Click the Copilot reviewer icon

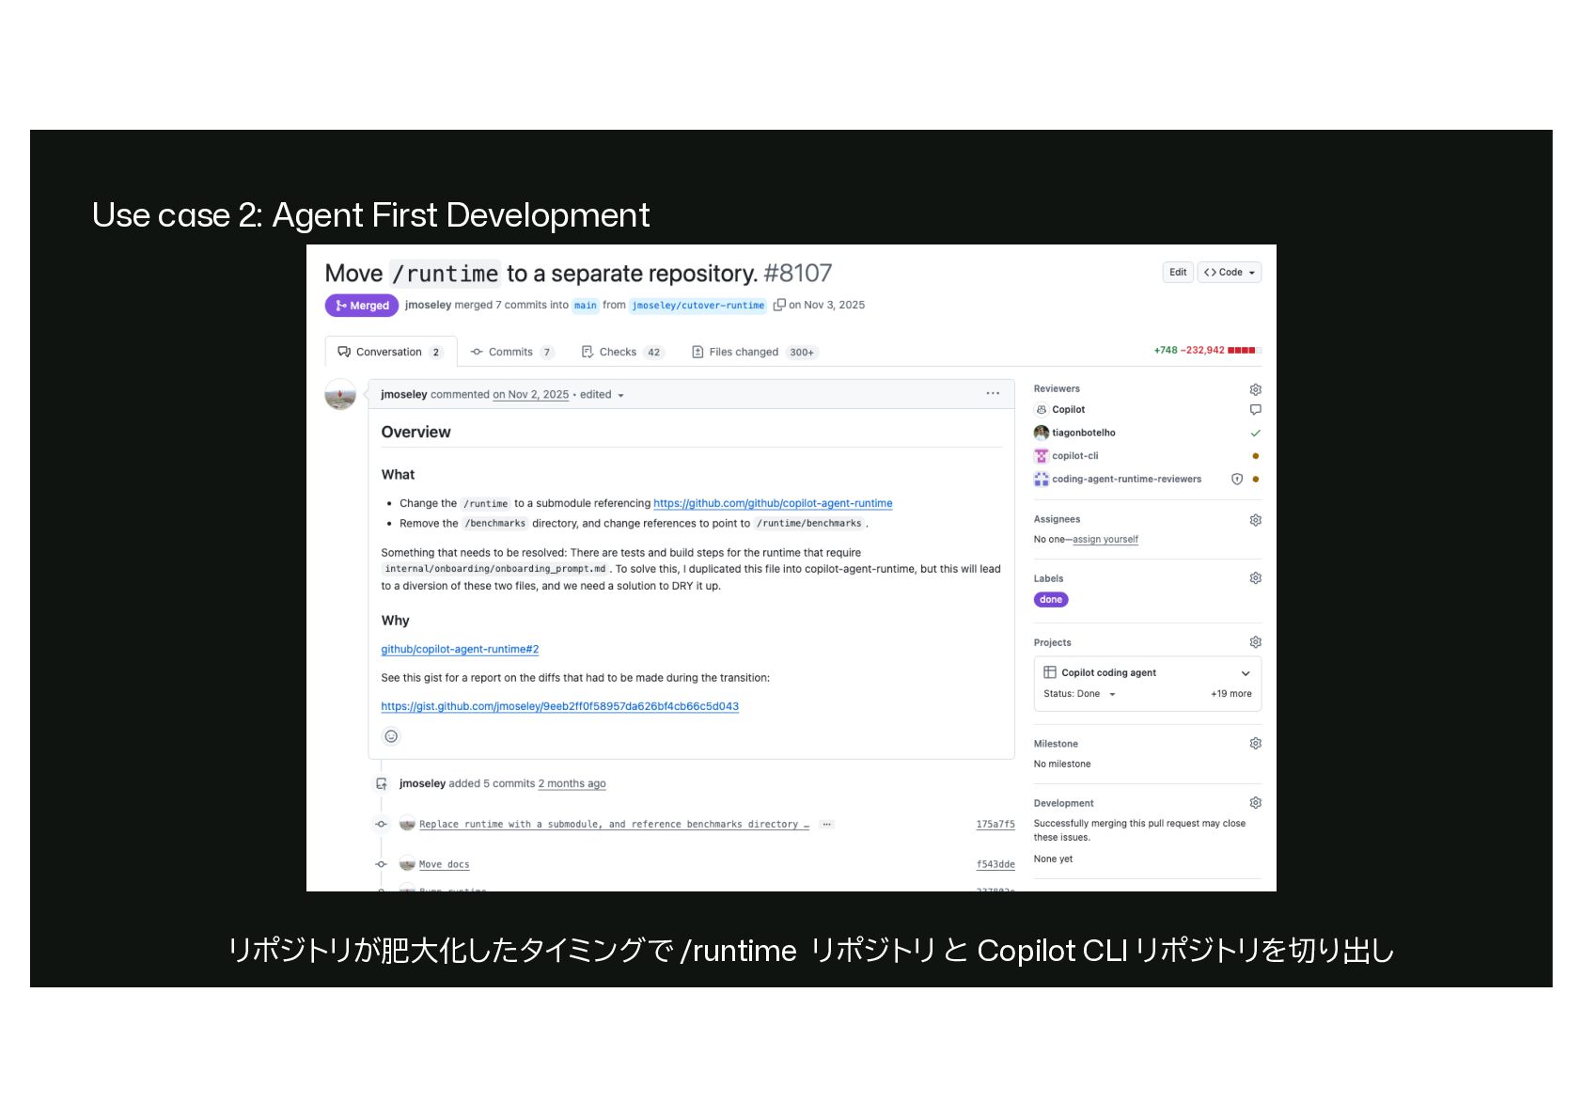tap(1041, 410)
